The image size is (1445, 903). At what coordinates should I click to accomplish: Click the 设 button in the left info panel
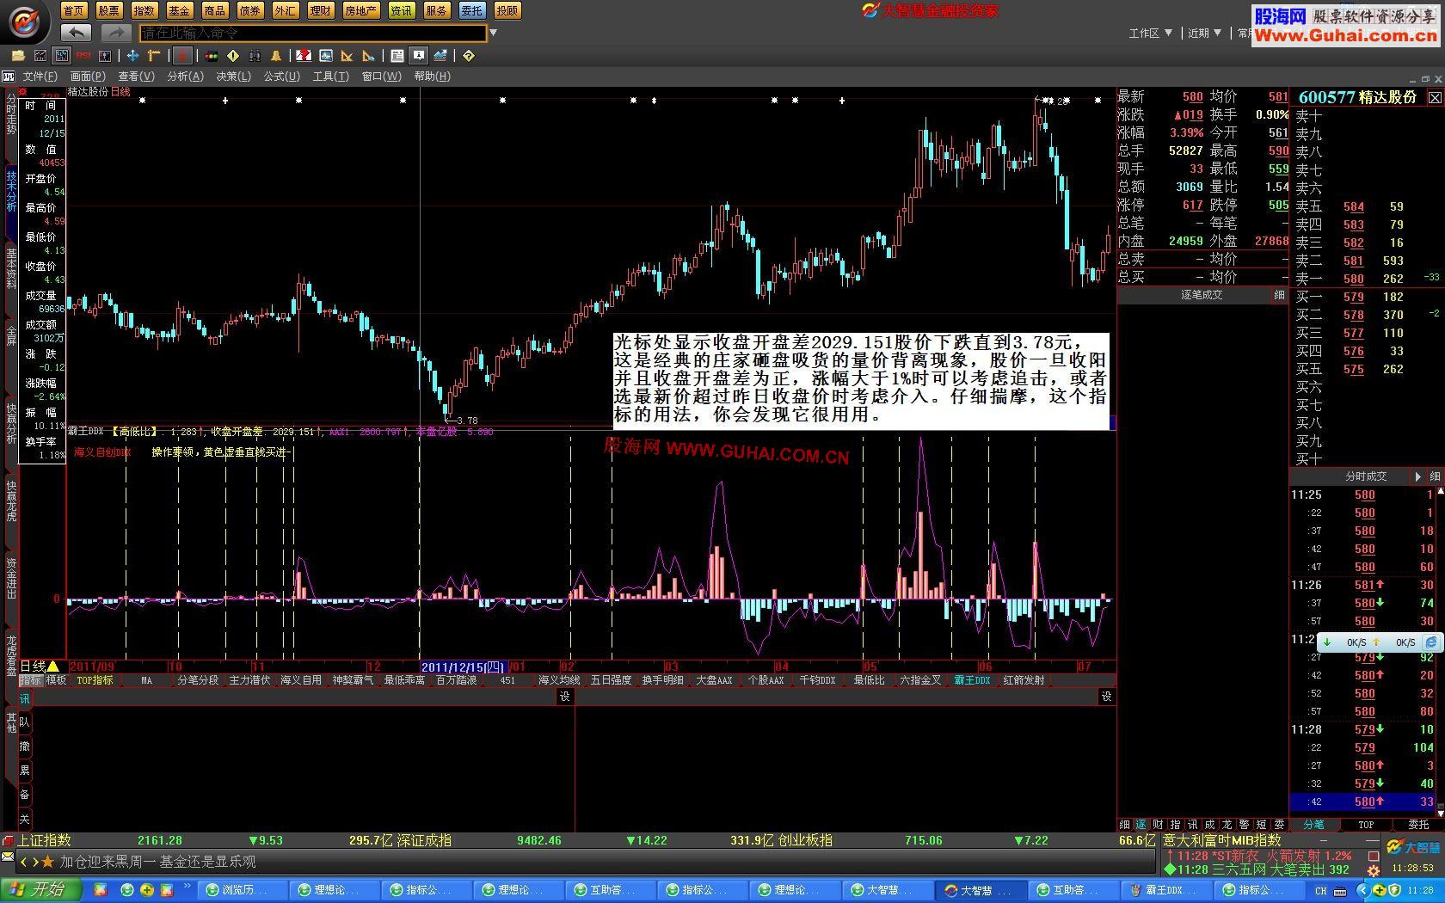pyautogui.click(x=565, y=697)
